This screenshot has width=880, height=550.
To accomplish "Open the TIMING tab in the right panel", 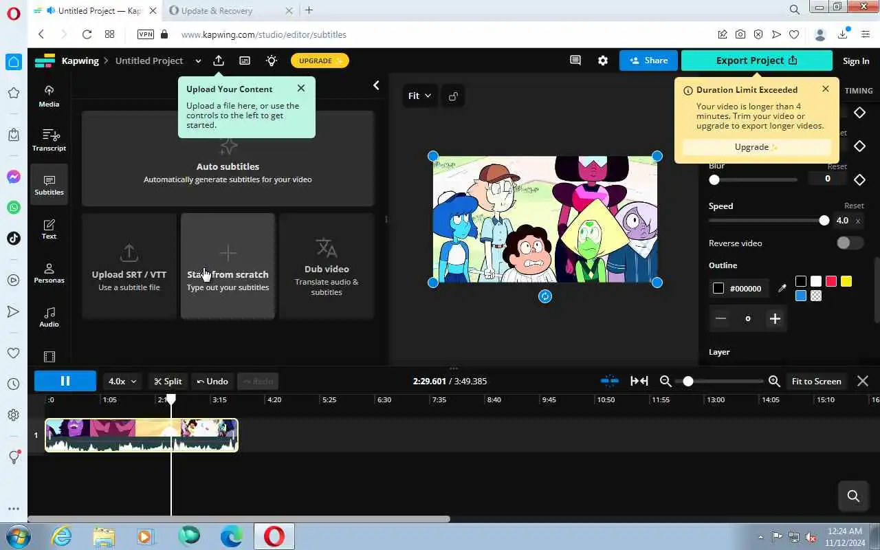I will tap(859, 91).
